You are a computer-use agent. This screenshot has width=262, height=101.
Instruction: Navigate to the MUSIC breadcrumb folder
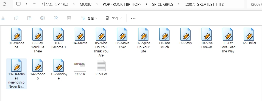[x=85, y=4]
